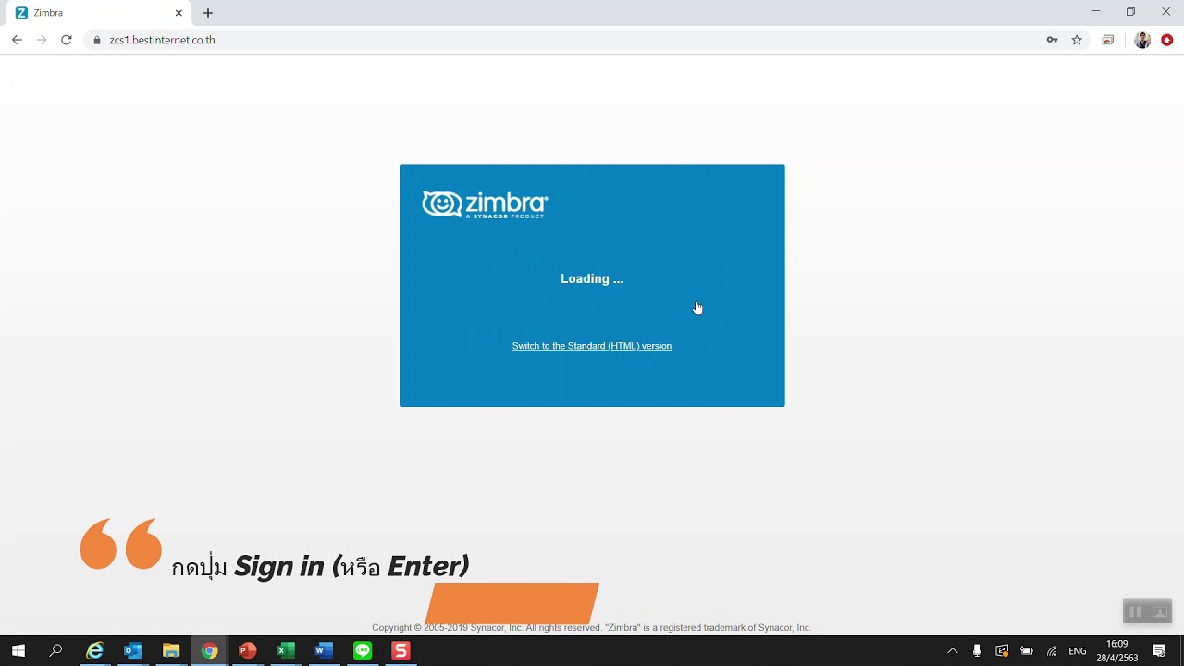Show hidden system tray icons
The width and height of the screenshot is (1184, 666).
pos(953,651)
